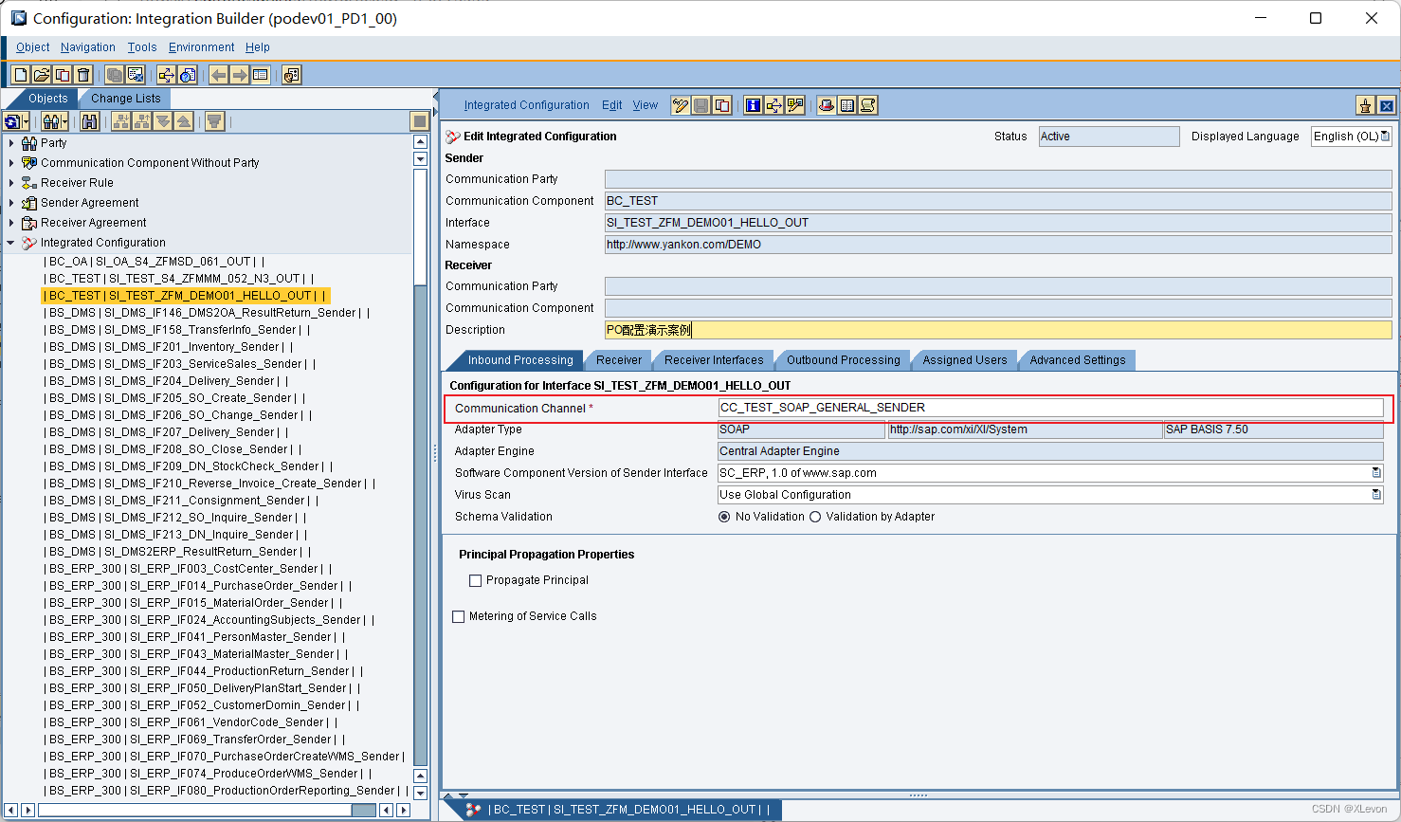Open the Advanced Settings tab
This screenshot has width=1401, height=822.
tap(1077, 360)
